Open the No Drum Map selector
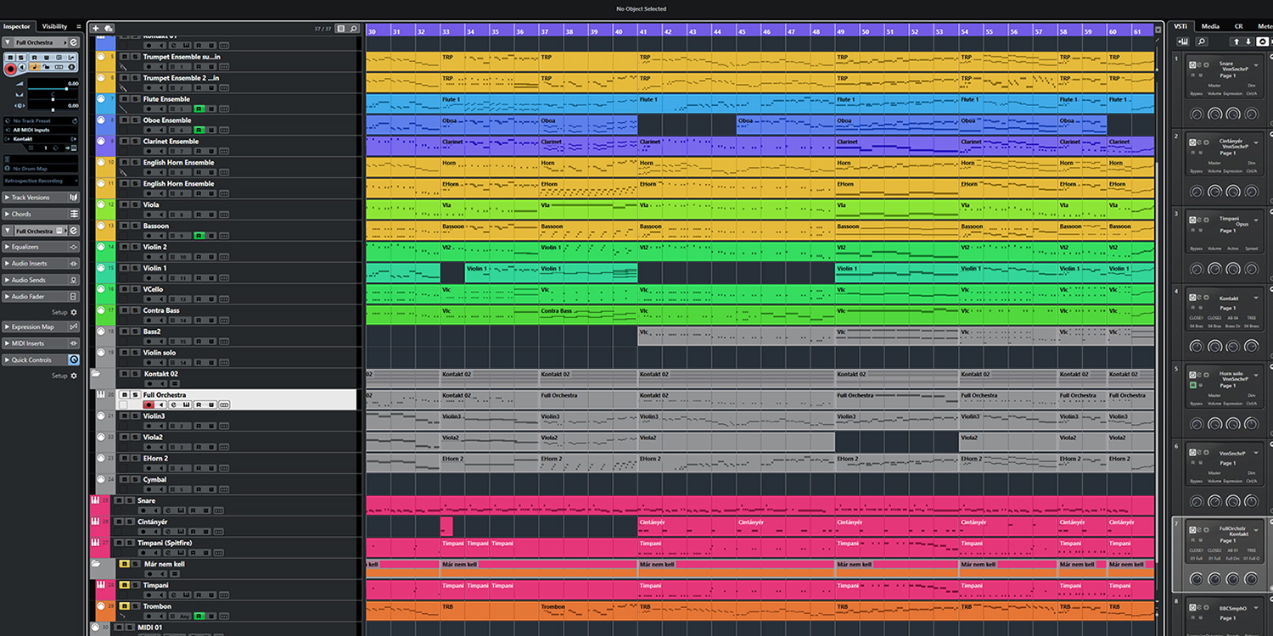This screenshot has width=1273, height=636. (41, 169)
